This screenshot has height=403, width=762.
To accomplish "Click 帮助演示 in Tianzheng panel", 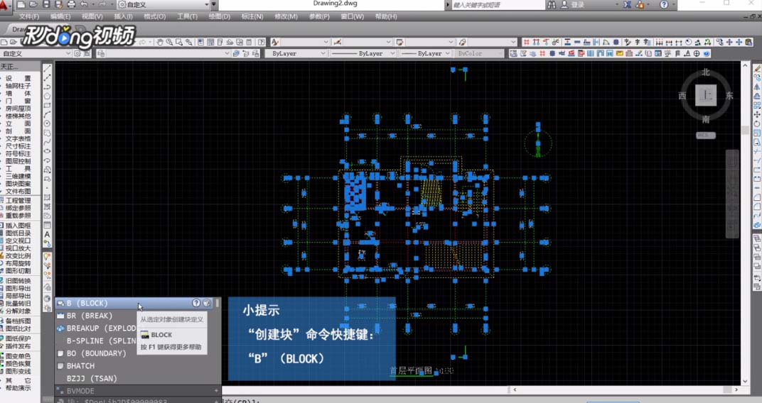I will (18, 388).
